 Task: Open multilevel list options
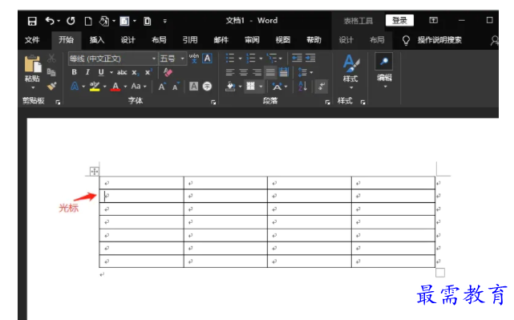(271, 59)
